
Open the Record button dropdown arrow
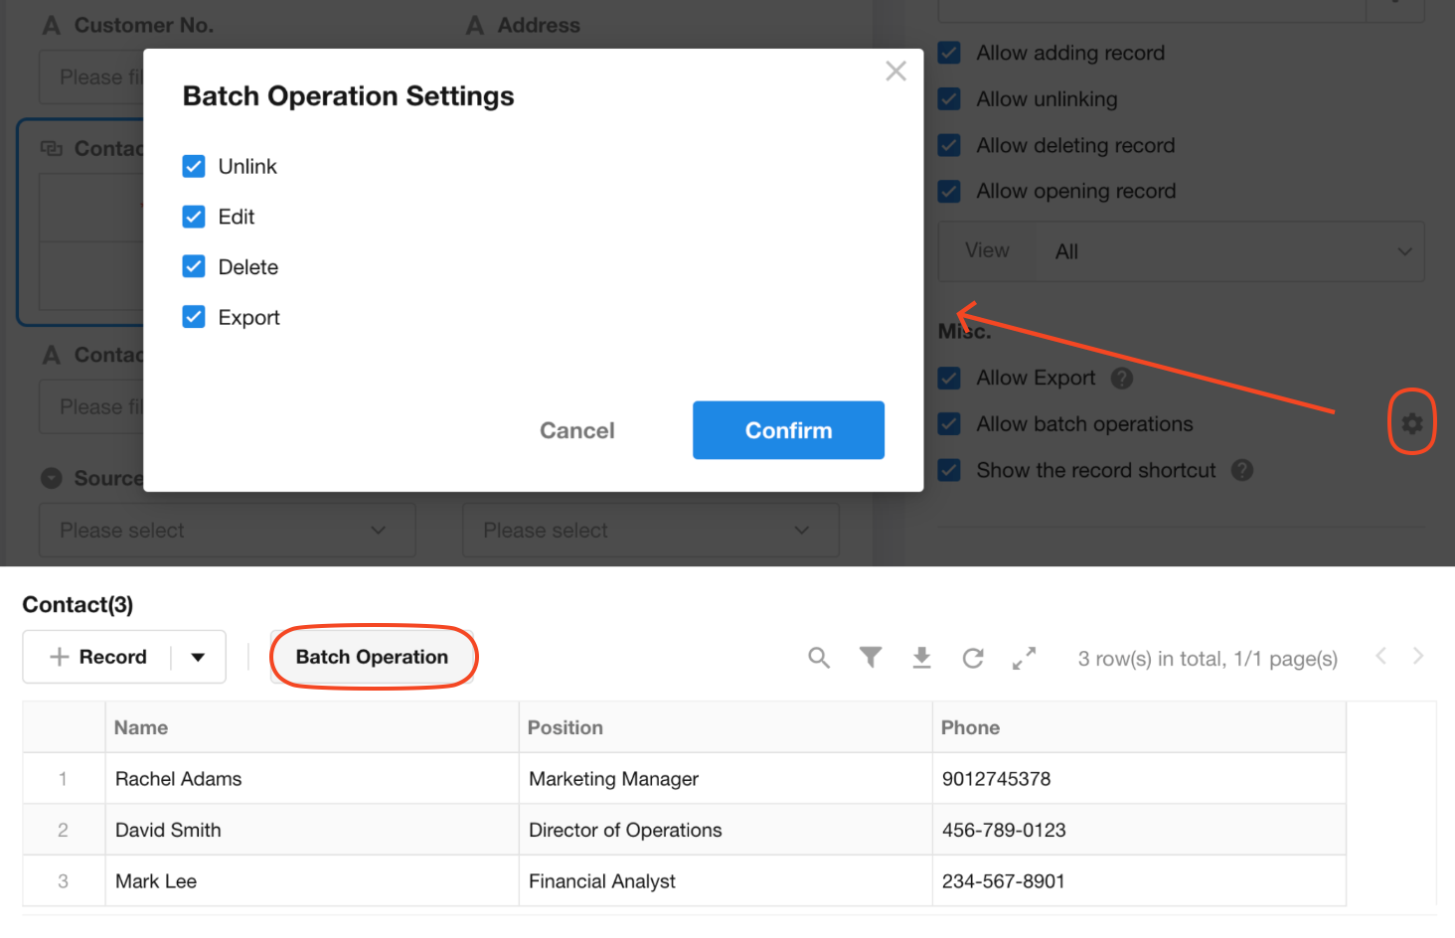(x=198, y=658)
